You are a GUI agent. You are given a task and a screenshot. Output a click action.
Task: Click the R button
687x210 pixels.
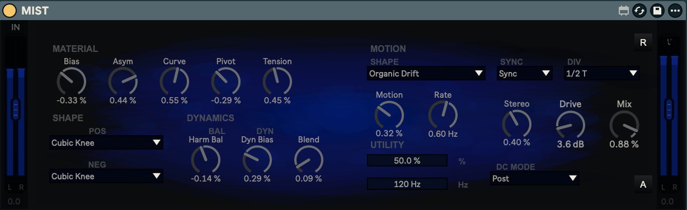click(643, 43)
